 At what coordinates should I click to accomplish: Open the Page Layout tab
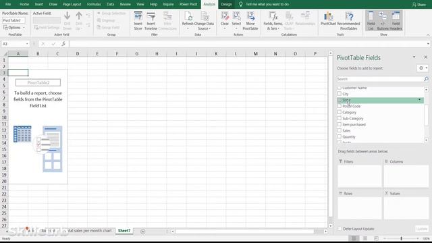[x=72, y=4]
